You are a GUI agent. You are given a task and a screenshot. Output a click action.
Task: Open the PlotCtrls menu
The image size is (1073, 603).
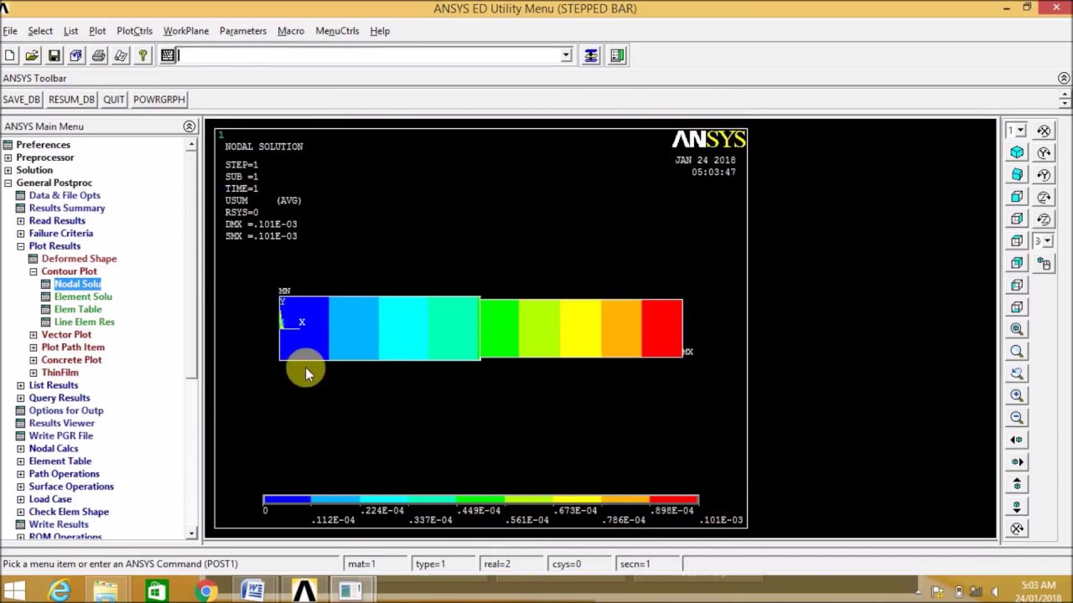[x=134, y=31]
